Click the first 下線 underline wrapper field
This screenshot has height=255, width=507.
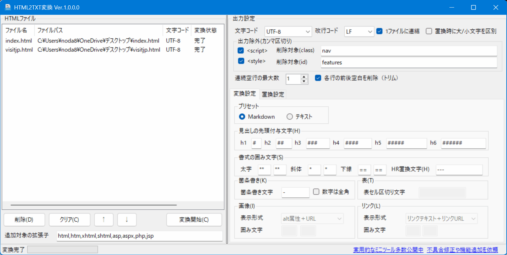[x=364, y=170]
